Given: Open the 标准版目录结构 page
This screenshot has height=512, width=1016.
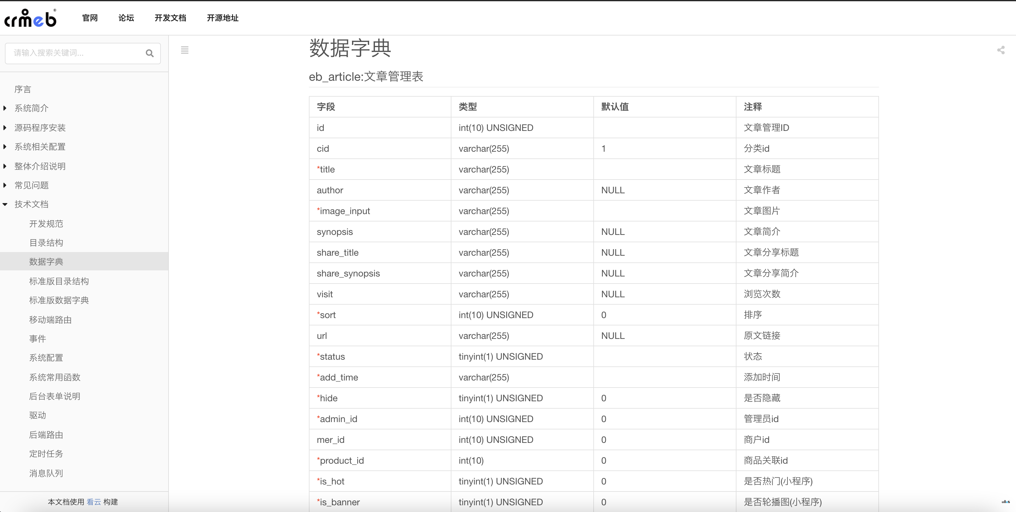Looking at the screenshot, I should coord(59,281).
